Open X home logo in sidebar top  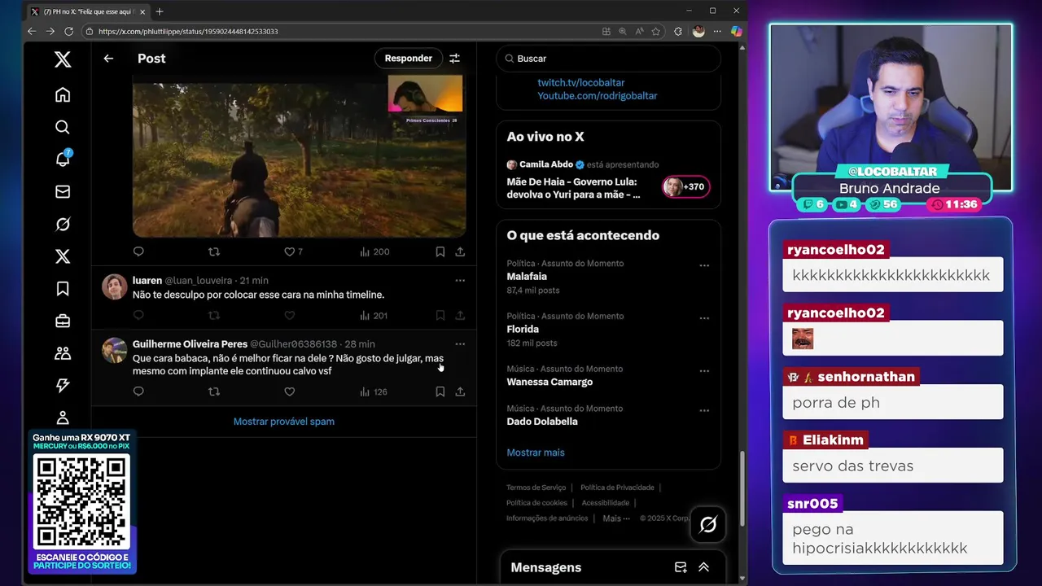63,59
